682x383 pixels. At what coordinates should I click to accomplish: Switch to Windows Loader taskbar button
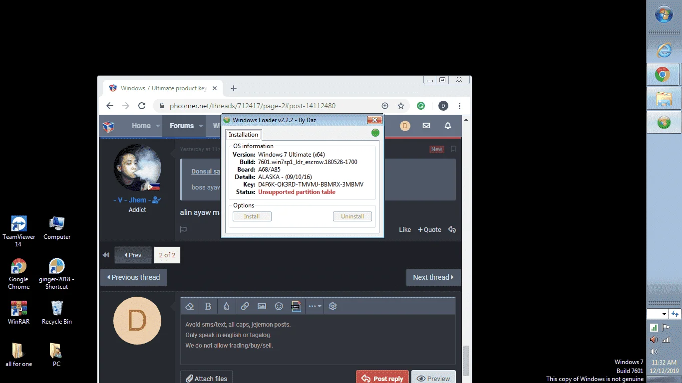tap(664, 122)
